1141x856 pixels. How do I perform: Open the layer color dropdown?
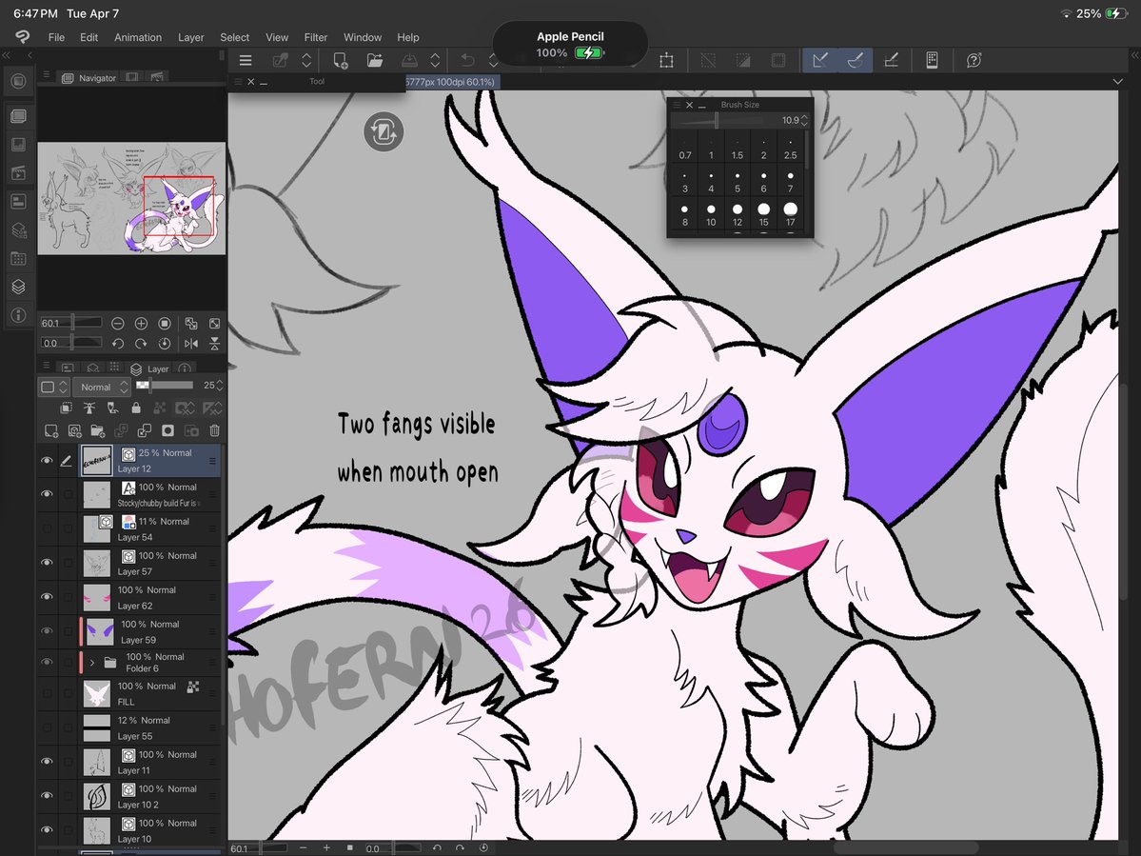tap(54, 388)
